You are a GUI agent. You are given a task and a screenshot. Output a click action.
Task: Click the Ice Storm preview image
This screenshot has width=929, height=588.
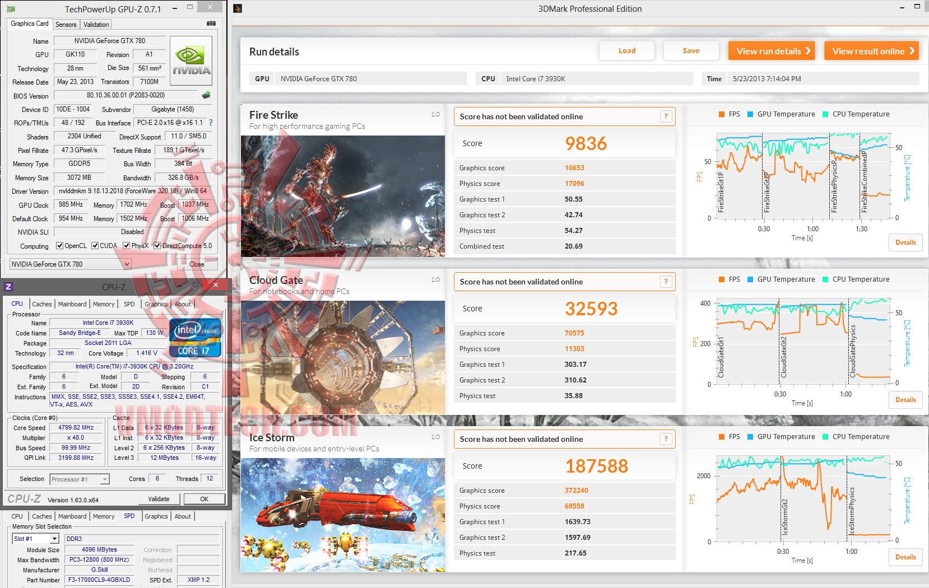click(343, 515)
